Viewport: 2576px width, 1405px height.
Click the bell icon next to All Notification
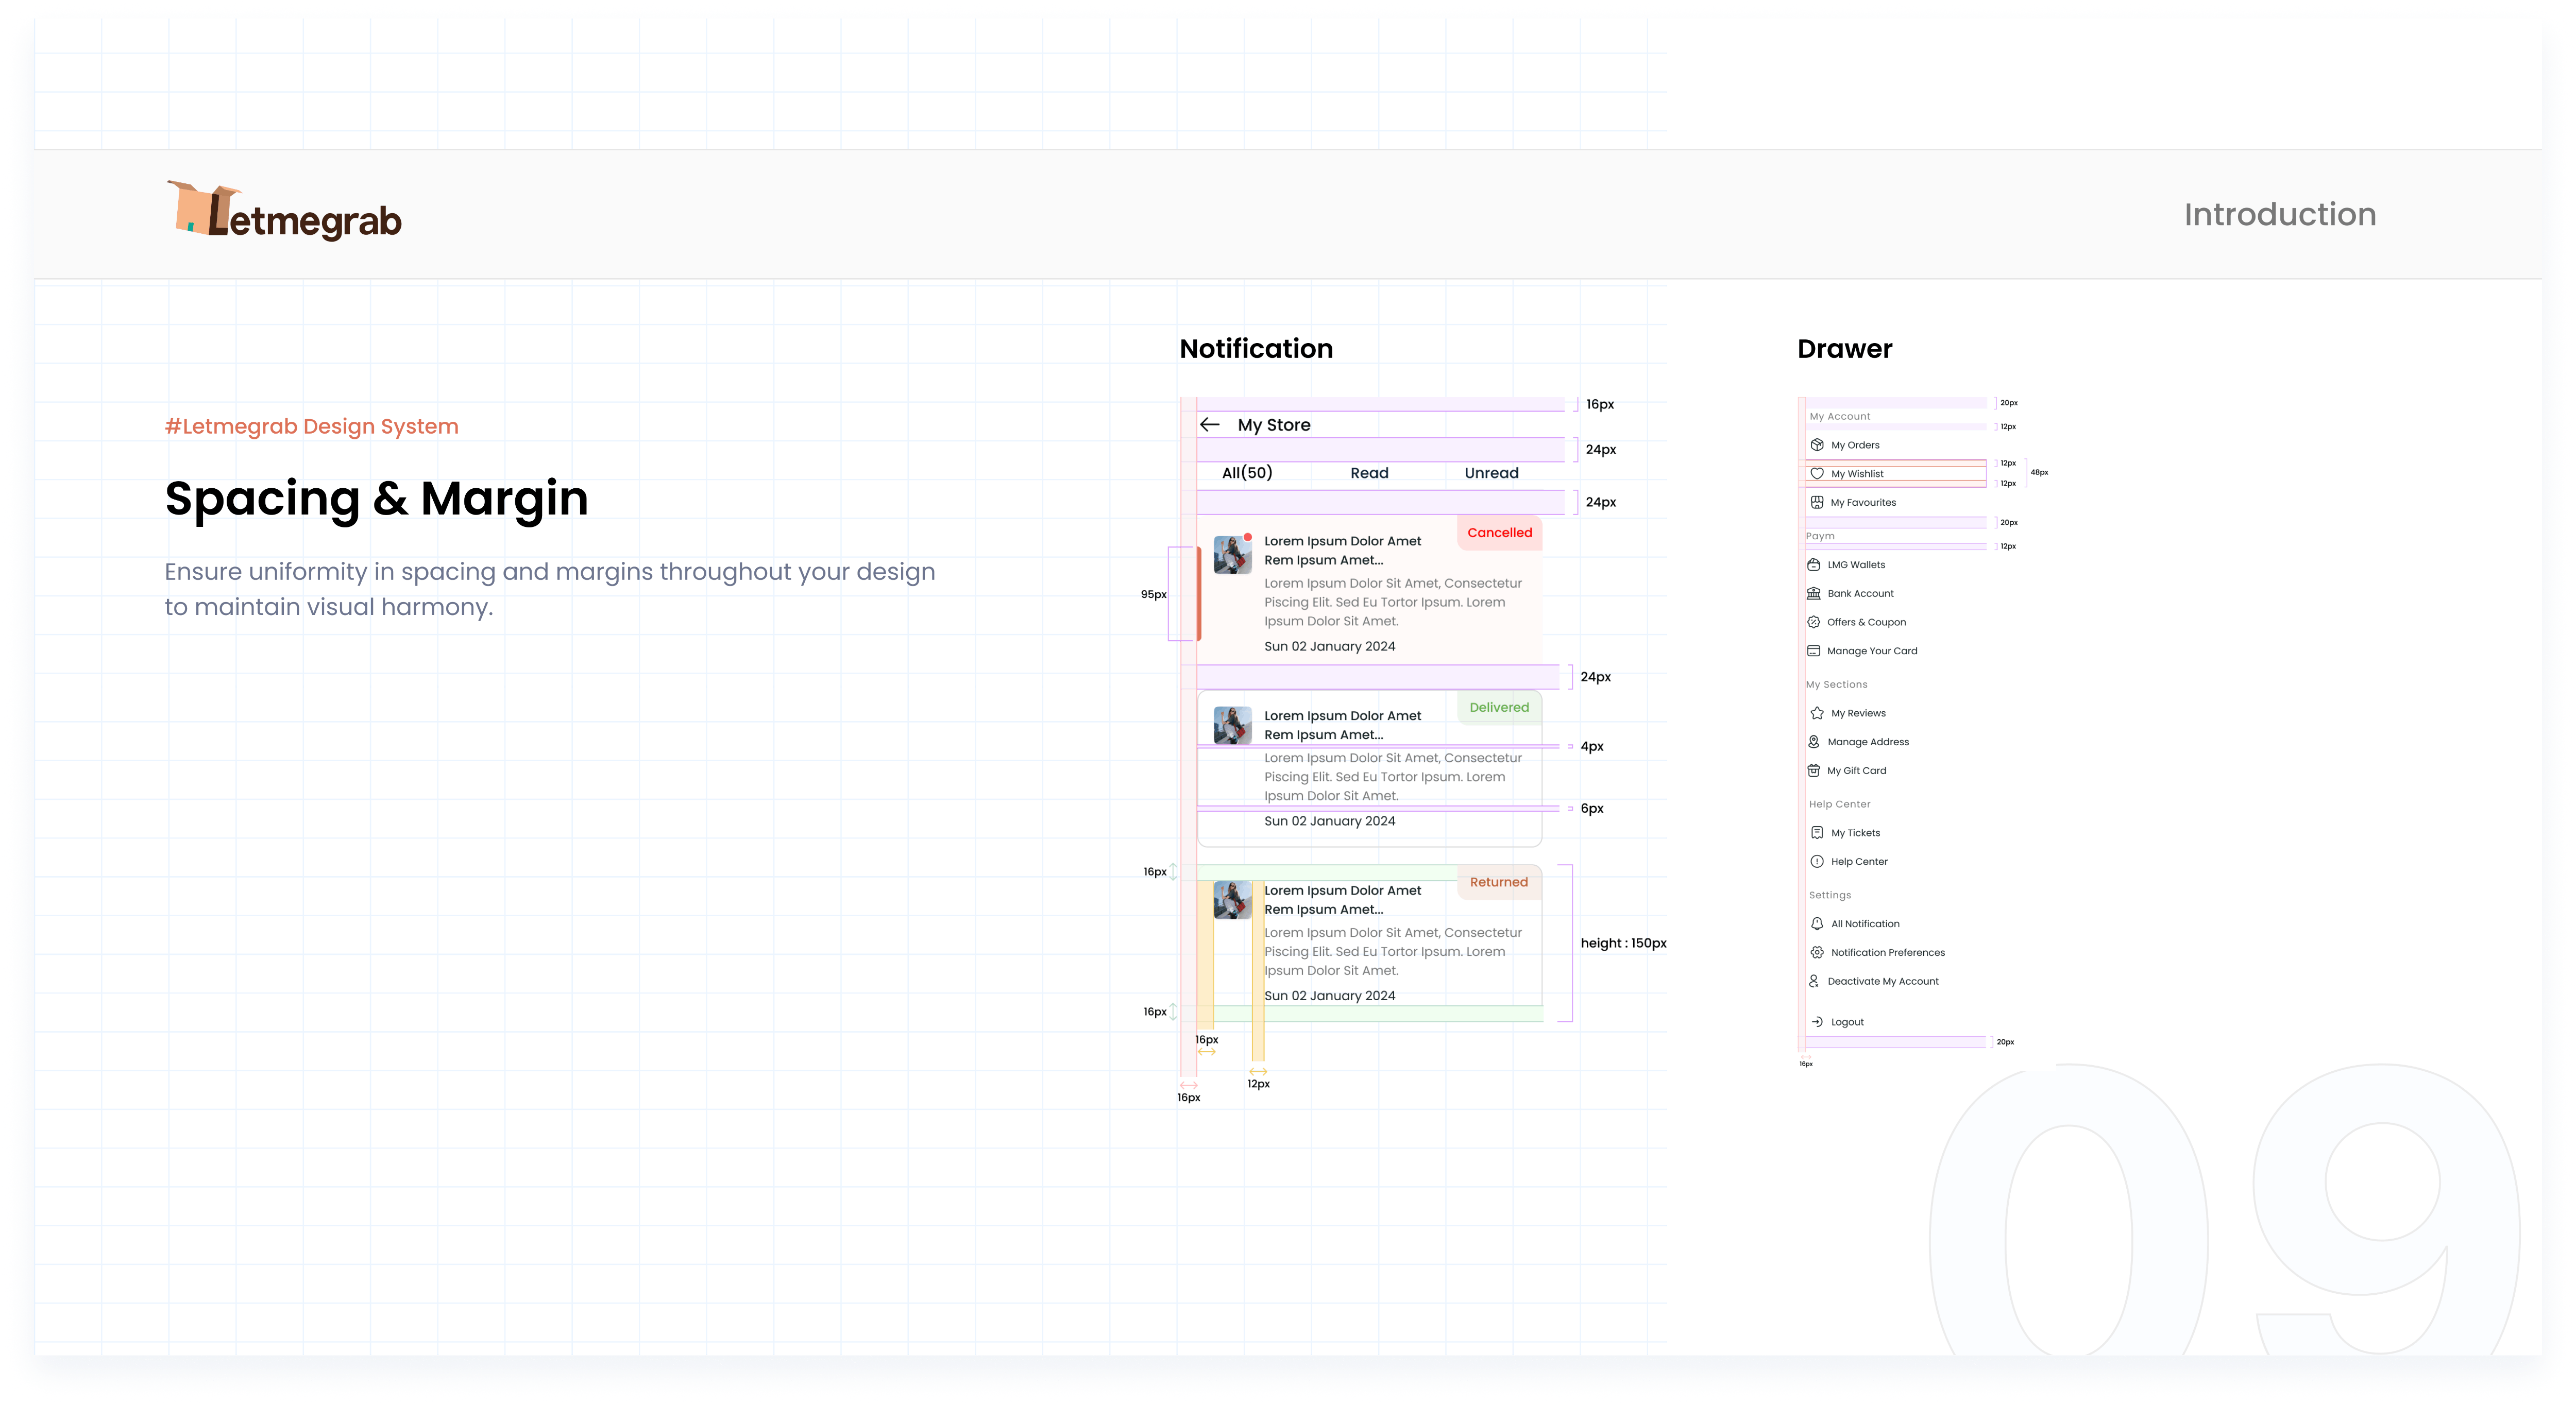tap(1817, 924)
